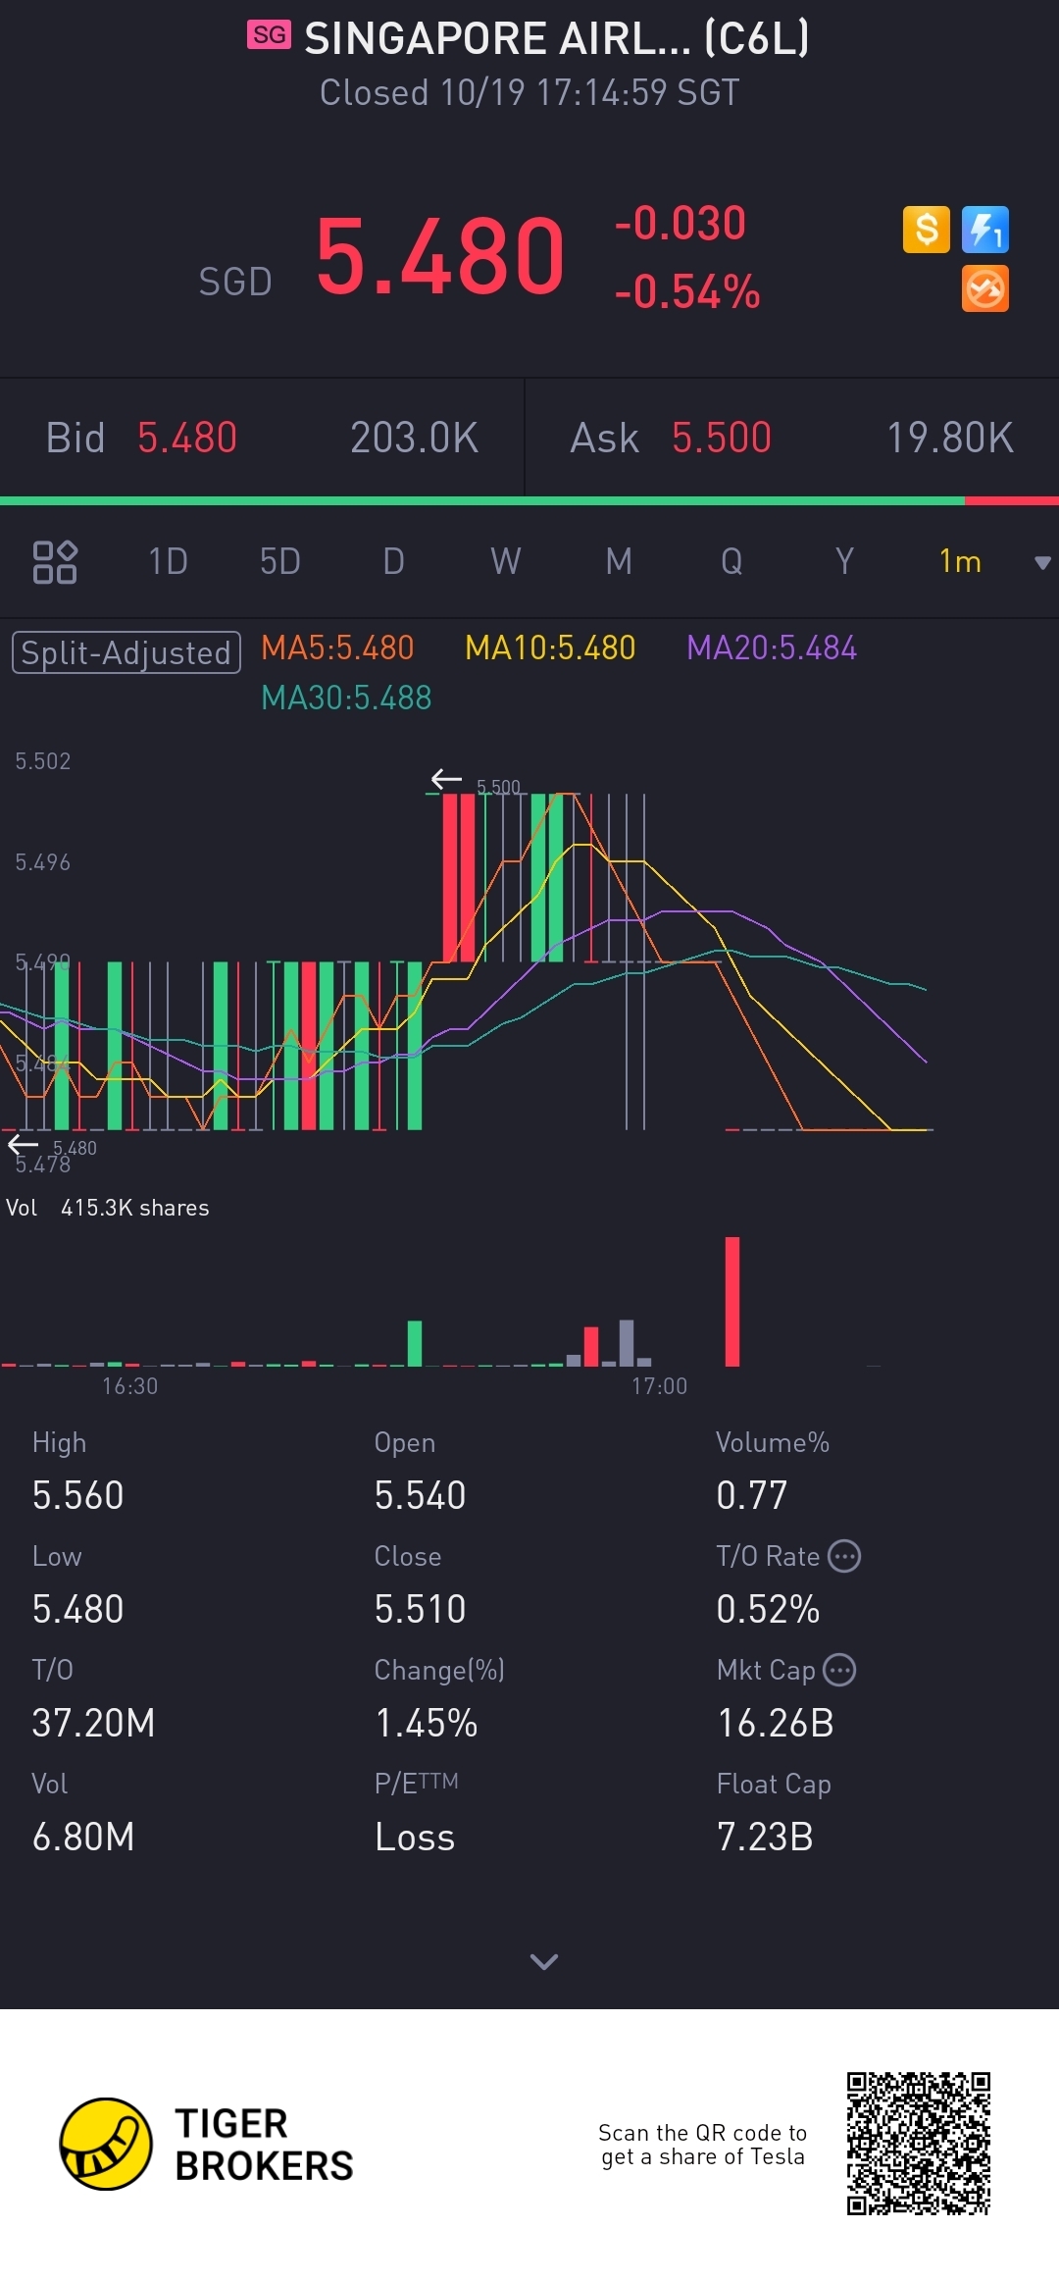The image size is (1059, 2280).
Task: Tap the T/O value 37.20M
Action: [x=93, y=1723]
